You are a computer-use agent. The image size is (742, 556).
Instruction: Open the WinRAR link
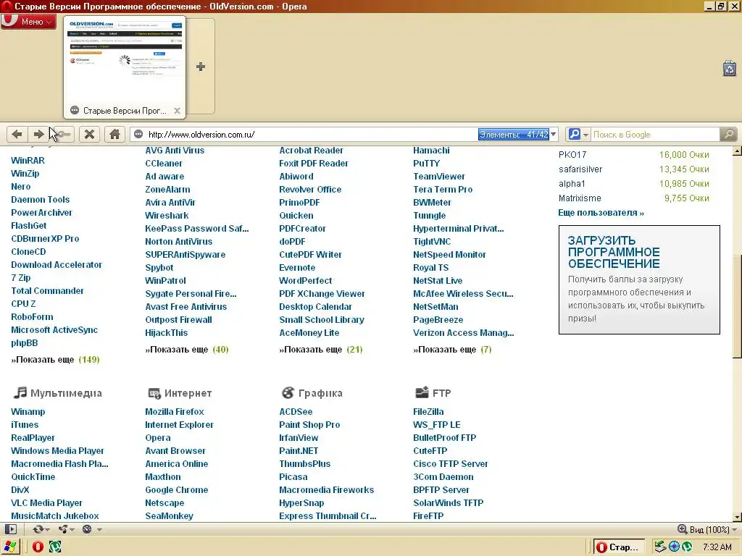tap(28, 160)
